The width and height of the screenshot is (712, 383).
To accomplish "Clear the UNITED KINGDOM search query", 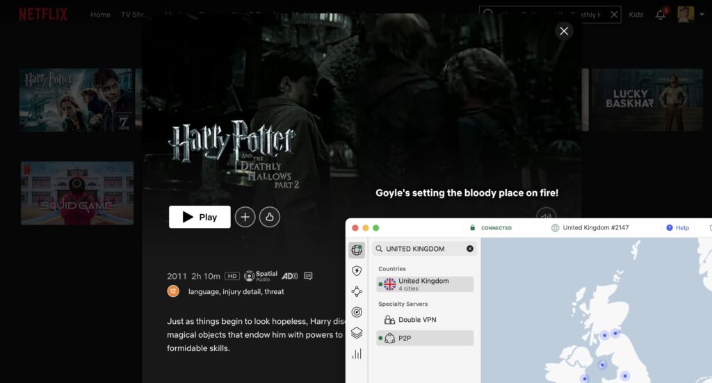I will [x=470, y=249].
